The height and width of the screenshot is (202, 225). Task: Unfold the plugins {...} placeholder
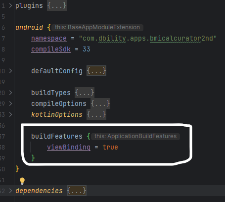click(x=57, y=5)
